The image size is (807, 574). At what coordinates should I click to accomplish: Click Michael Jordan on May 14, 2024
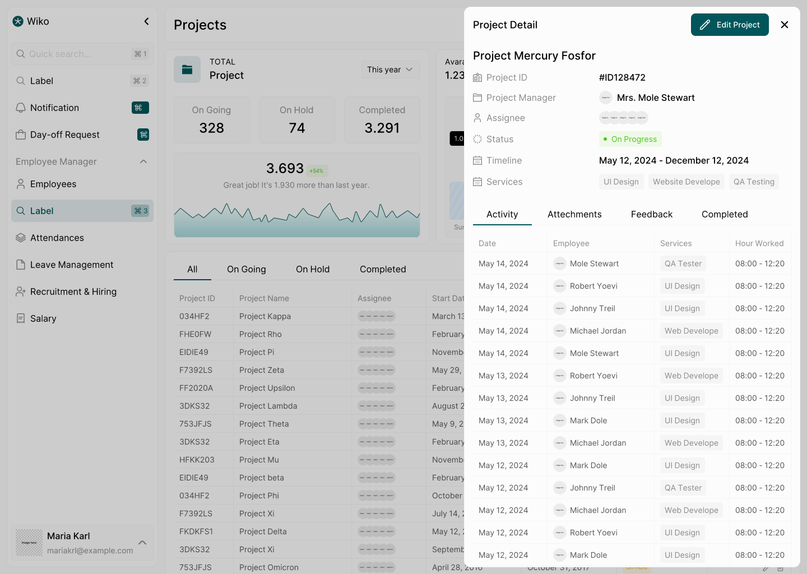coord(598,331)
